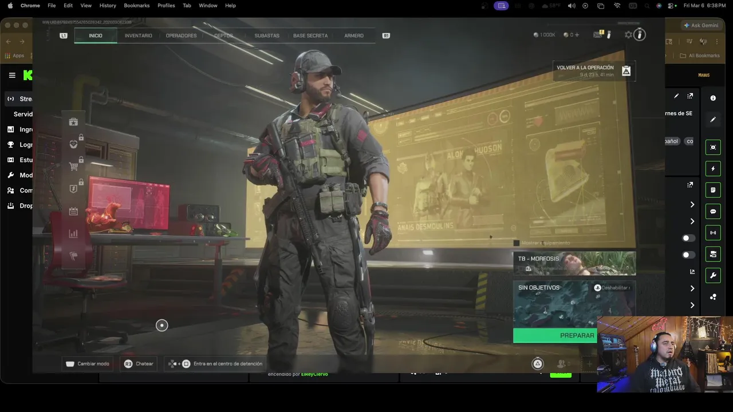Image resolution: width=733 pixels, height=412 pixels.
Task: Click the green-bordered focus frame icon
Action: click(713, 147)
